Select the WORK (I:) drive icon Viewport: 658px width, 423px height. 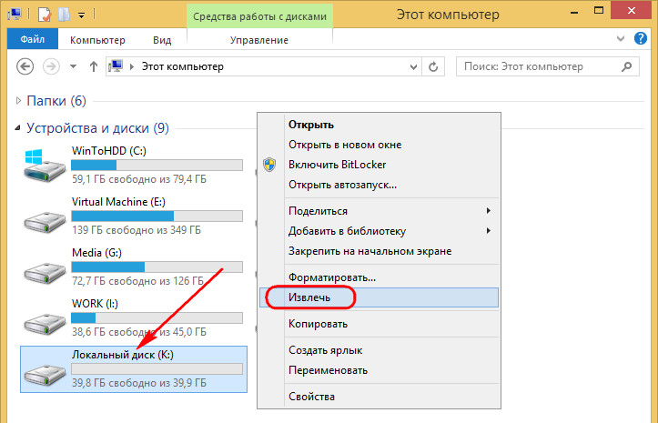(x=45, y=324)
